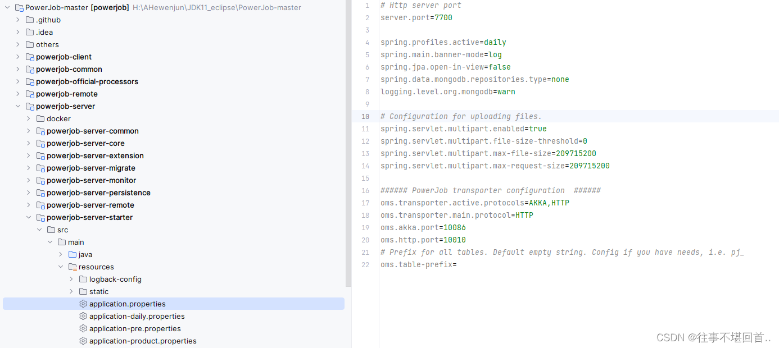Expand the .idea folder chevron
The width and height of the screenshot is (779, 348).
[x=18, y=32]
